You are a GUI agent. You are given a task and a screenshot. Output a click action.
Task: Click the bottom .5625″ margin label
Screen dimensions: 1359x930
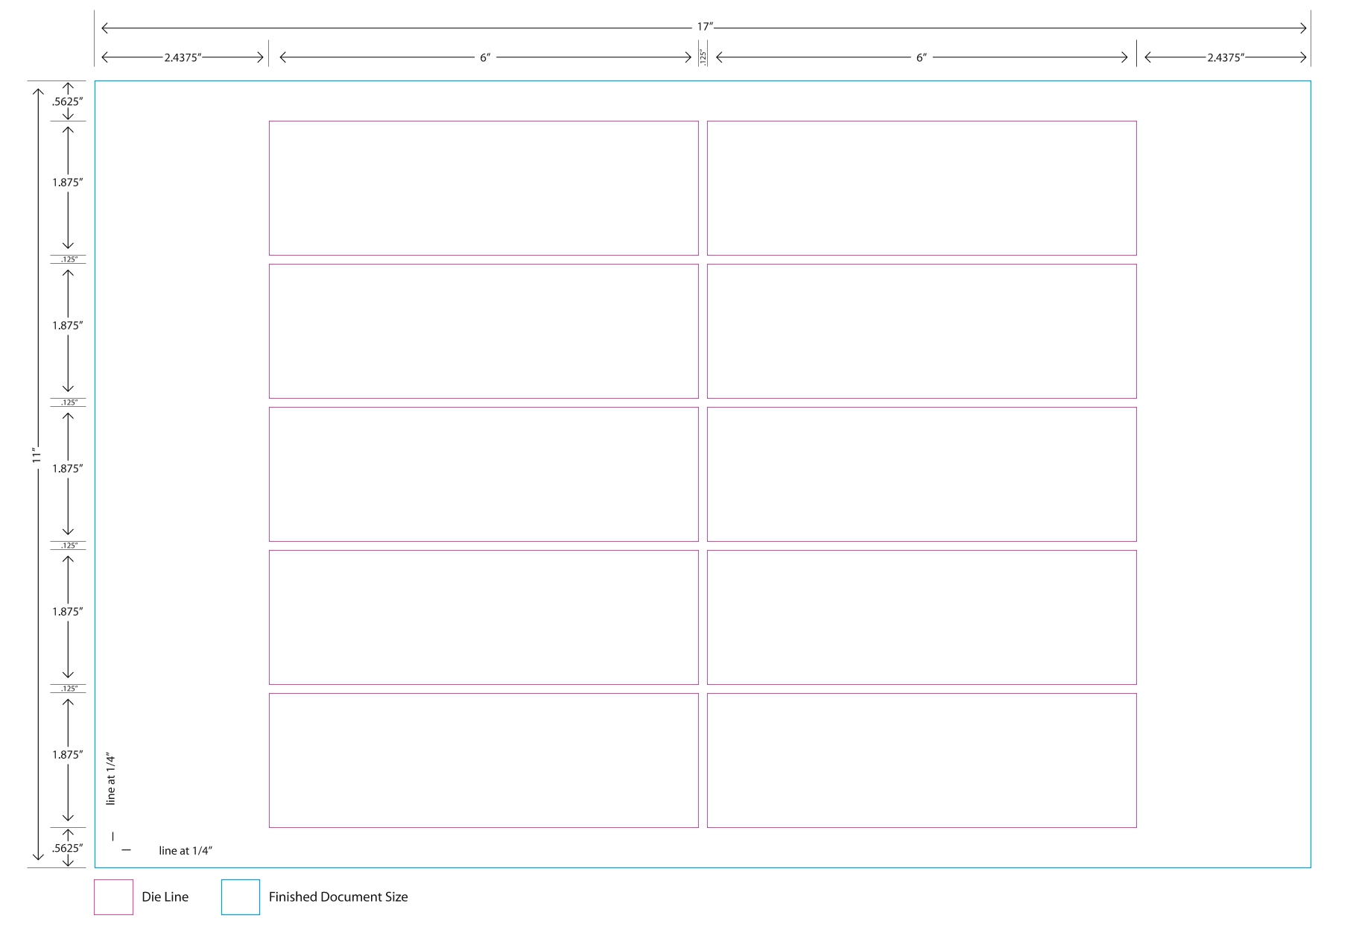tap(68, 848)
